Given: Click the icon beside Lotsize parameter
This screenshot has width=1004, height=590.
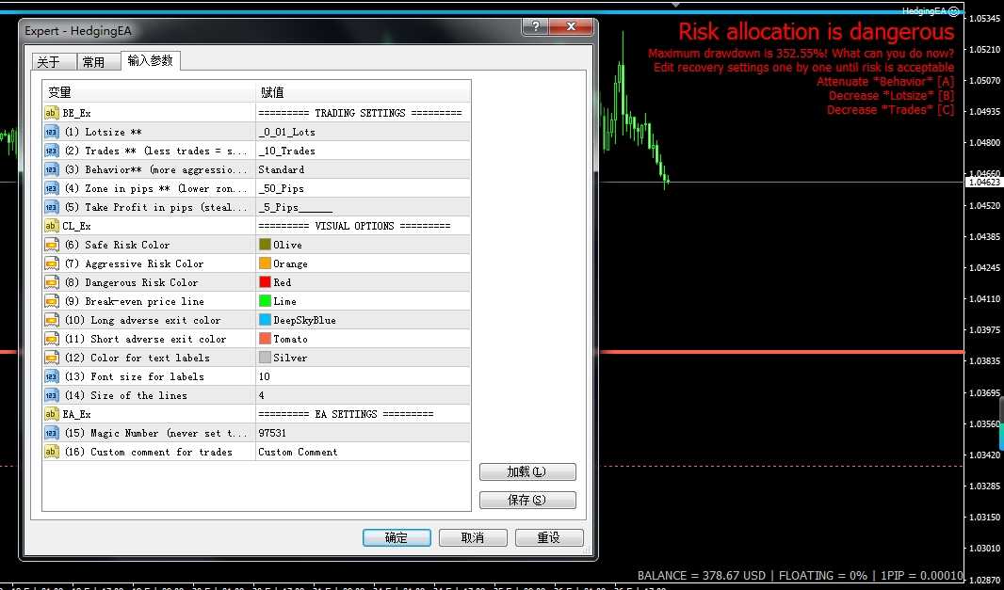Looking at the screenshot, I should (53, 132).
